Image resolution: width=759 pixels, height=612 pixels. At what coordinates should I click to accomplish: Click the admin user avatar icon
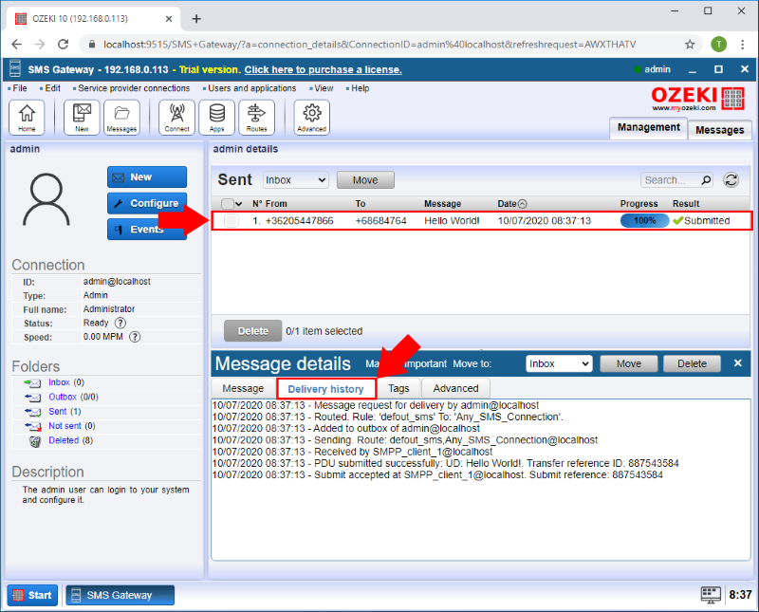[x=46, y=199]
